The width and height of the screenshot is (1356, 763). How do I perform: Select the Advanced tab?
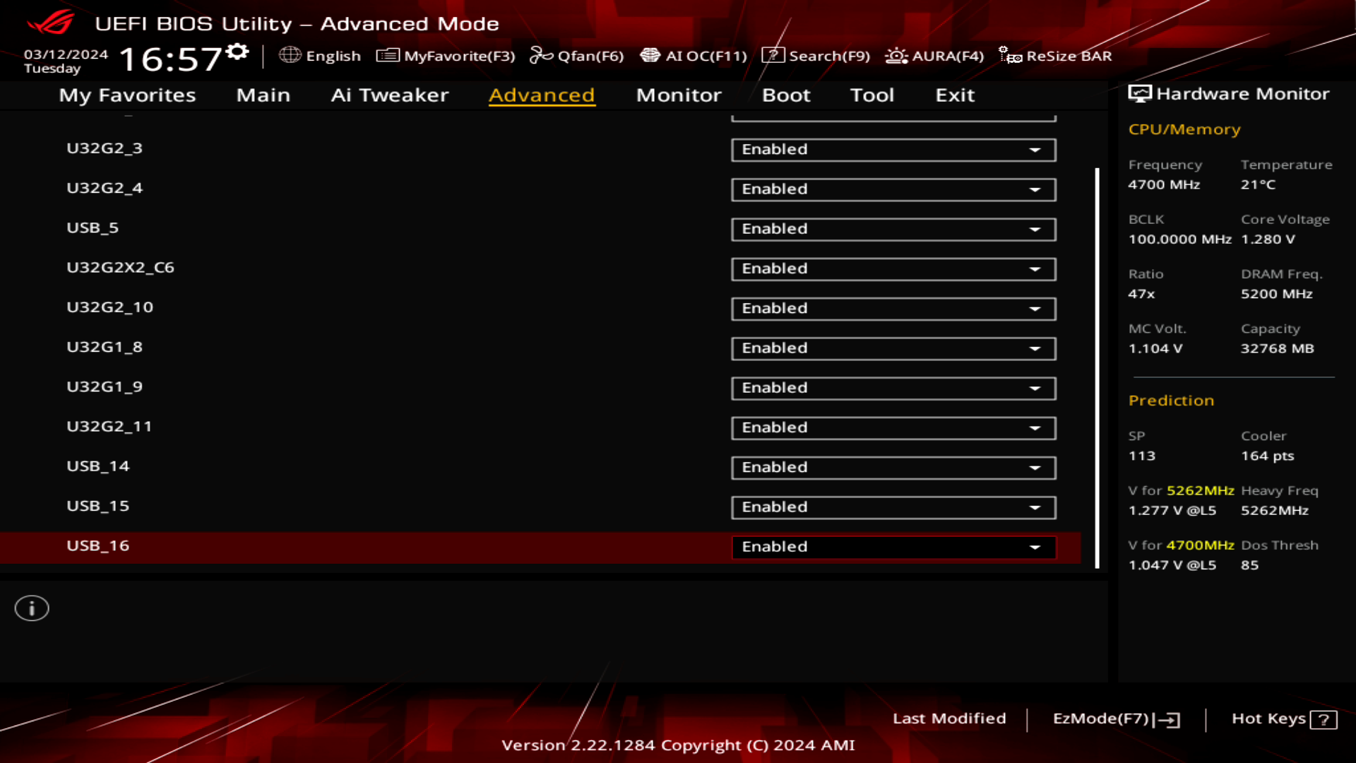point(541,94)
